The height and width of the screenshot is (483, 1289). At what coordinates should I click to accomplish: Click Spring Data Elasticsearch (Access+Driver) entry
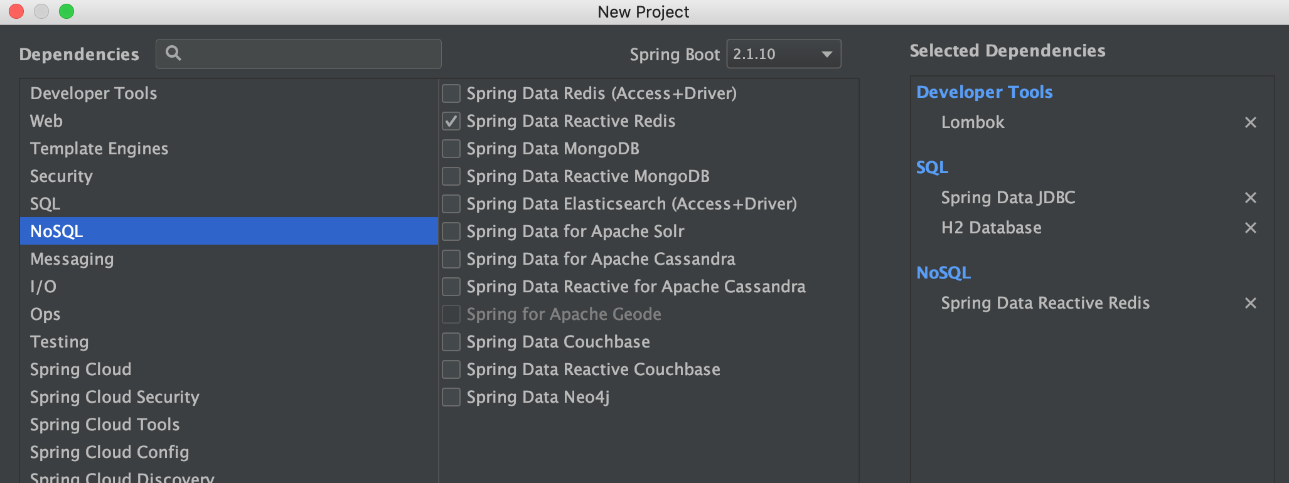tap(631, 203)
